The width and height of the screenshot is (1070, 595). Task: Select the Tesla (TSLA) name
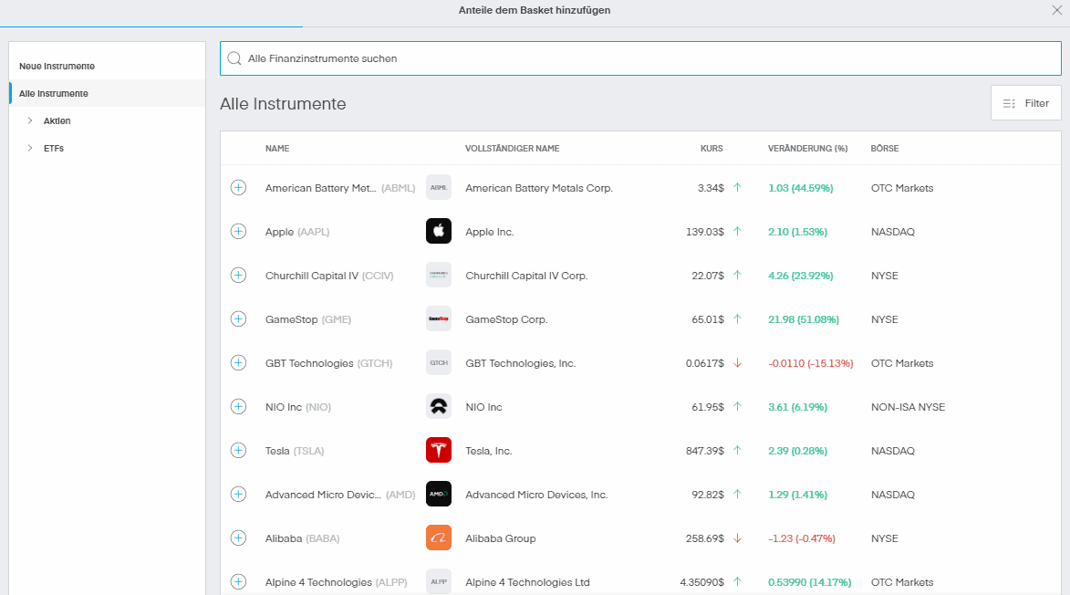pos(295,451)
